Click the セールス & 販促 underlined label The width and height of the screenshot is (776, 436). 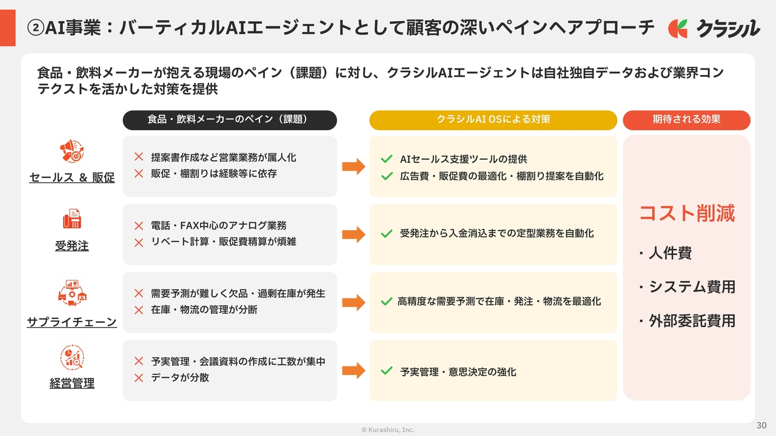72,178
